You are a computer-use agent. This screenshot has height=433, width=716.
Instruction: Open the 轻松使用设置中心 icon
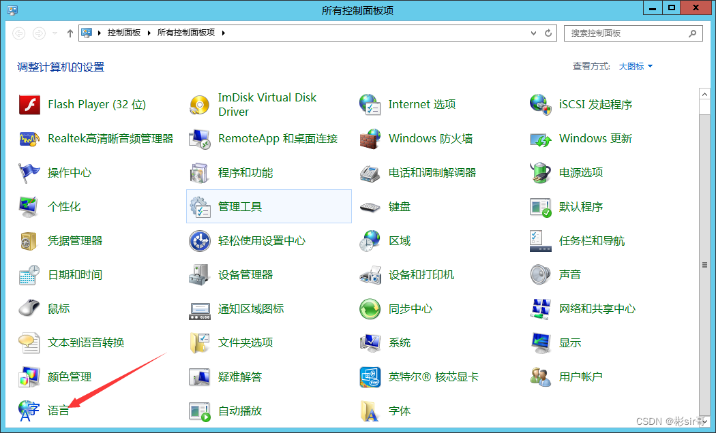pos(200,240)
